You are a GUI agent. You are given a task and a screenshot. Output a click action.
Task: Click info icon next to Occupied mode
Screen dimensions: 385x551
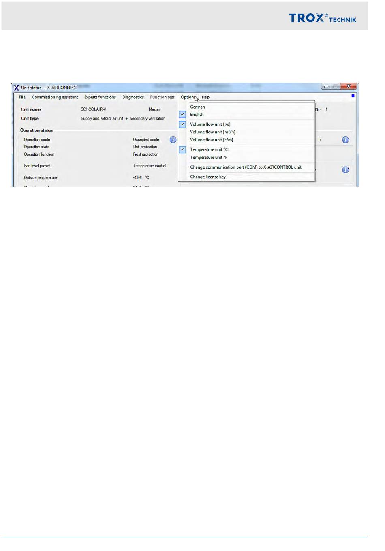(x=173, y=140)
